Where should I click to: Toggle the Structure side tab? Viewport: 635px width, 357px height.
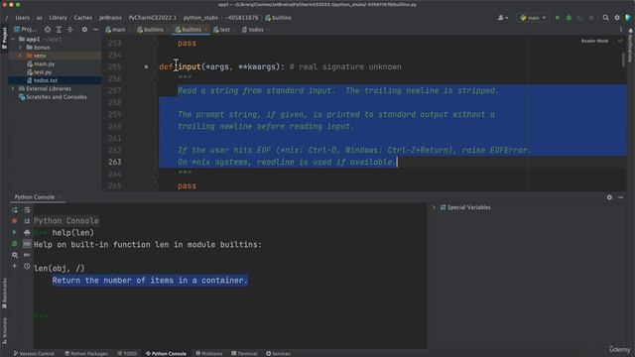pos(4,330)
